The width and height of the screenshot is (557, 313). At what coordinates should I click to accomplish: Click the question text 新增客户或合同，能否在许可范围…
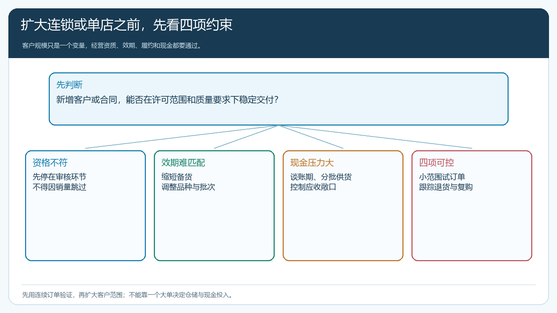click(167, 100)
